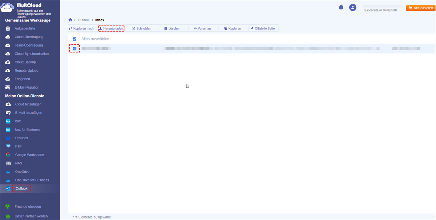Open the notifications bell
The image size is (436, 220).
click(x=341, y=8)
